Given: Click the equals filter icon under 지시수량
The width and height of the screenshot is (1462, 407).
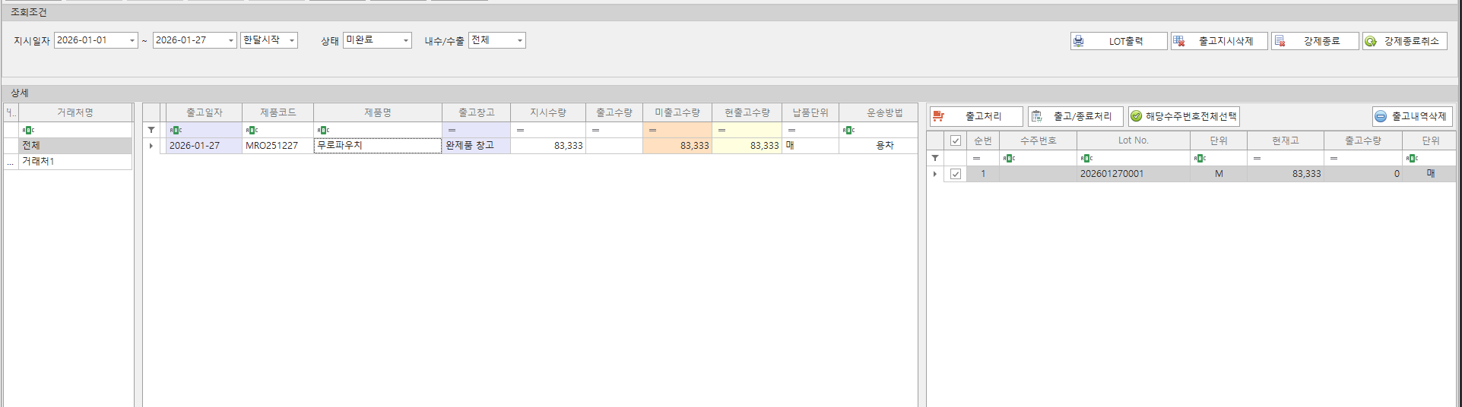Looking at the screenshot, I should [x=520, y=131].
